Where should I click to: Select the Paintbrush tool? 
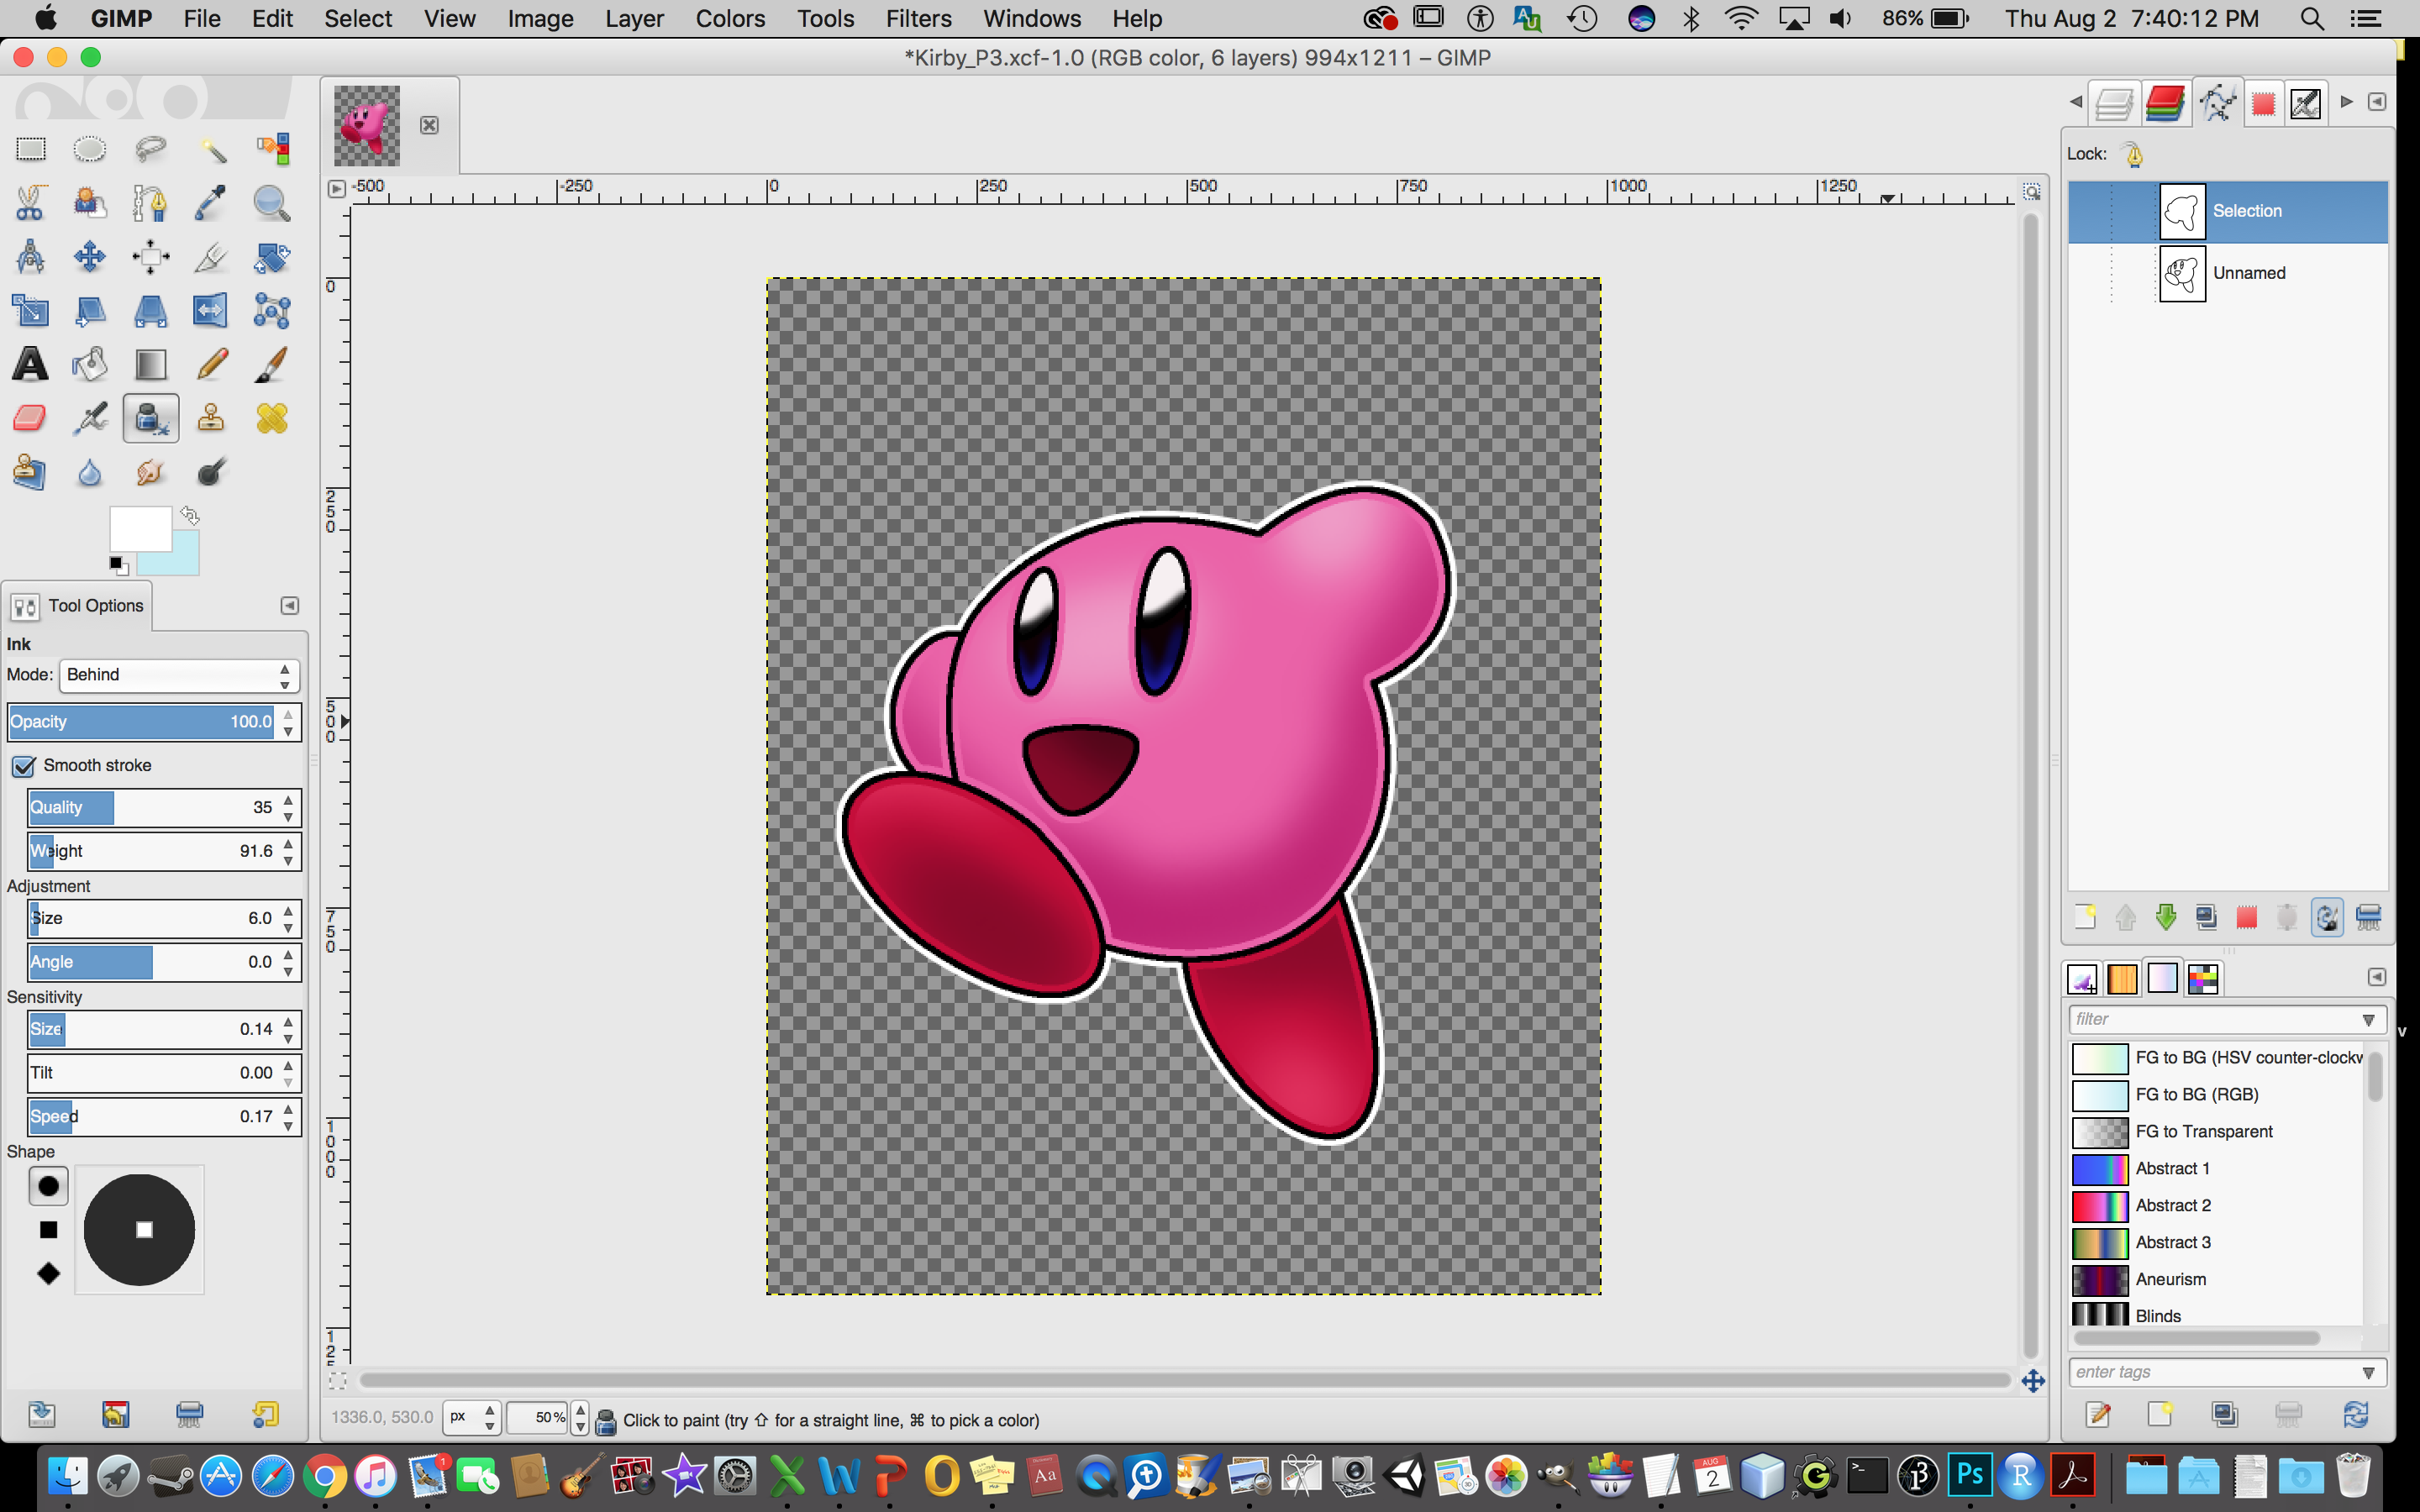pyautogui.click(x=271, y=364)
